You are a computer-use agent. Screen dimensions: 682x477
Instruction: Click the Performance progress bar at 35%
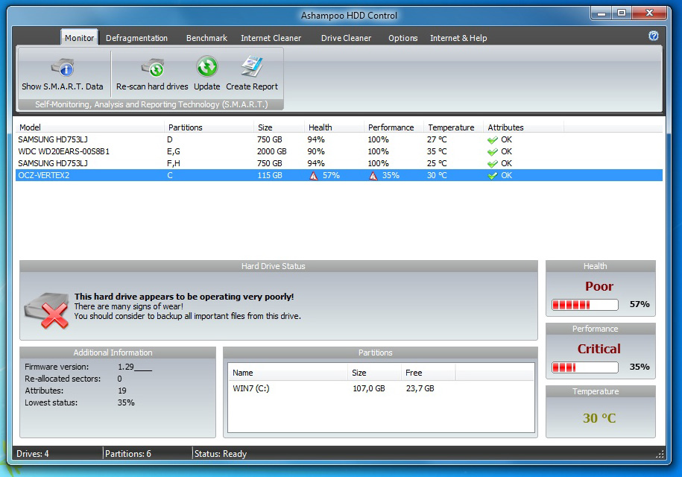584,367
